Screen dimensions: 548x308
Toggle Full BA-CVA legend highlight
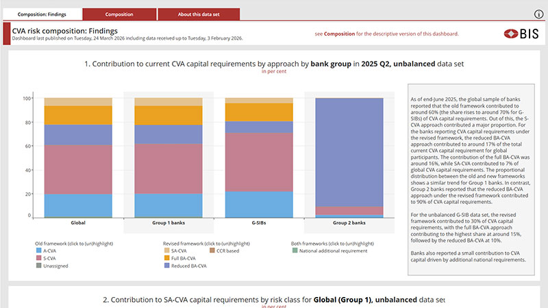coord(180,258)
